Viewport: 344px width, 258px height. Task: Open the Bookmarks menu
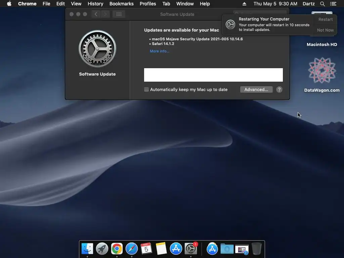point(121,4)
